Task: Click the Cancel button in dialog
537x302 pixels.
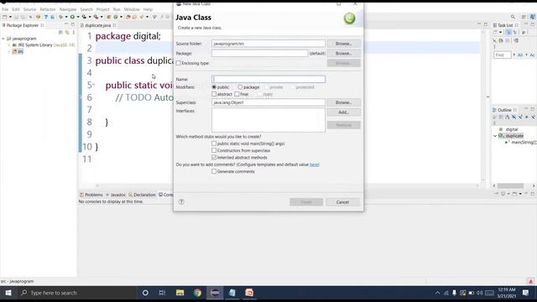Action: pyautogui.click(x=342, y=202)
